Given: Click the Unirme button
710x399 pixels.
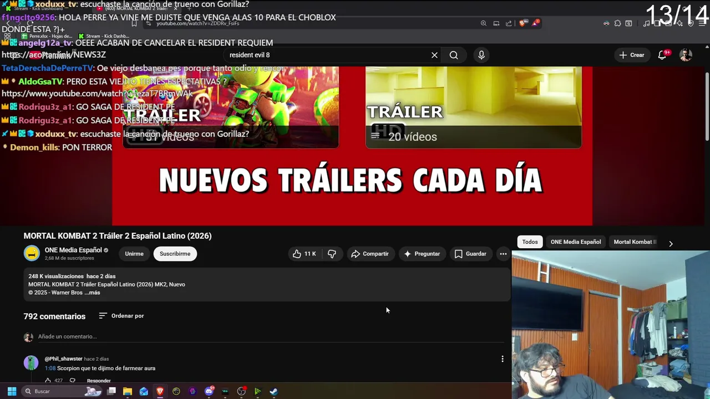Looking at the screenshot, I should (134, 254).
